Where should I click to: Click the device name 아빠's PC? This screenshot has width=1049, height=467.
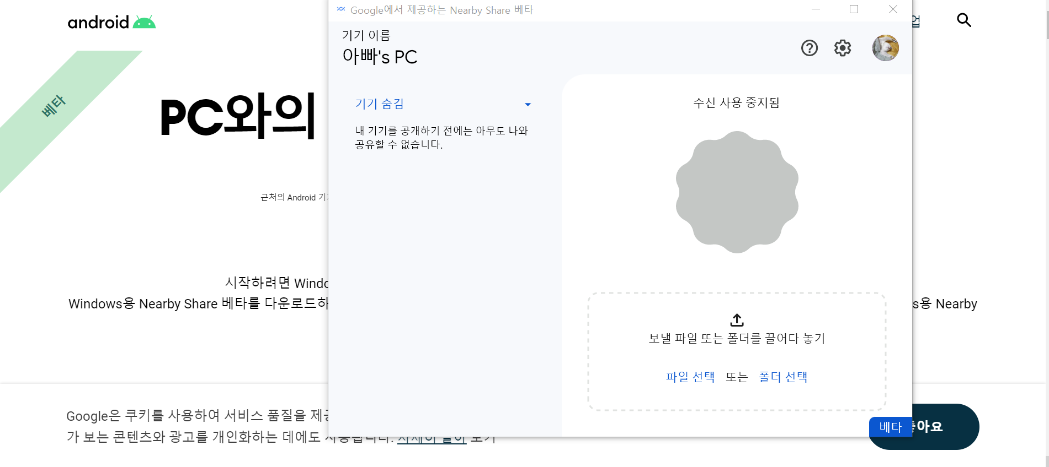coord(380,56)
